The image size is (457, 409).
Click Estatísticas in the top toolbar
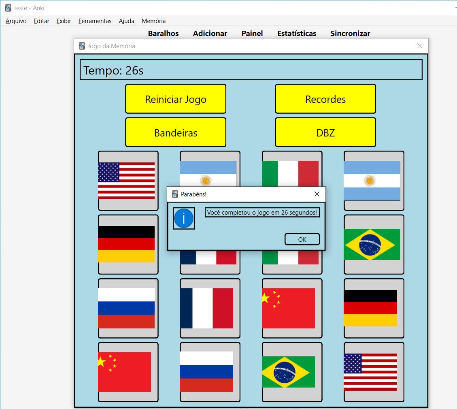click(297, 34)
